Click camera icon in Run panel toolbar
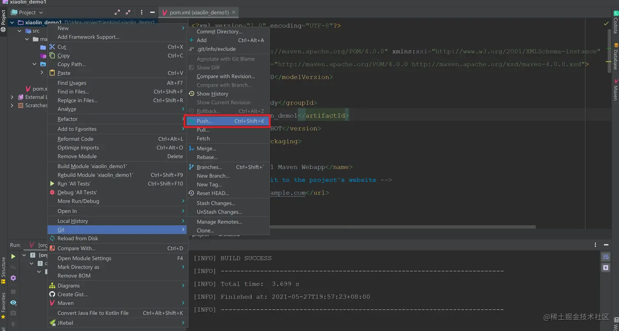 pyautogui.click(x=13, y=313)
